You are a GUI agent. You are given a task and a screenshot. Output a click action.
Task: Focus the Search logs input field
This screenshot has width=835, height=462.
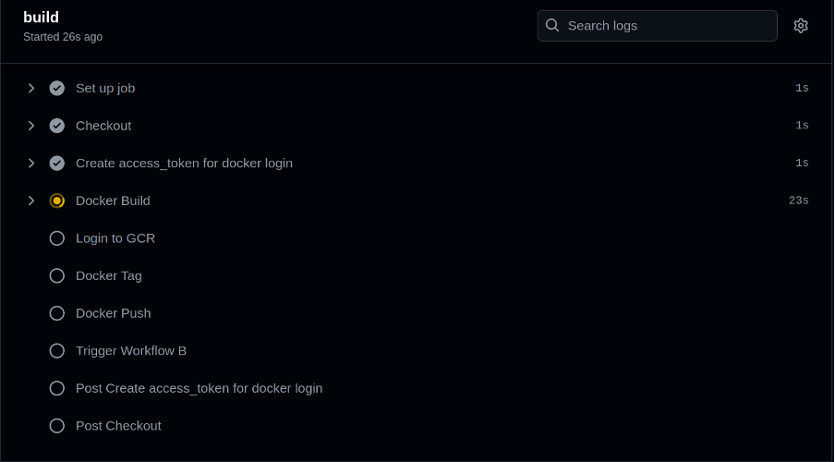pos(665,26)
